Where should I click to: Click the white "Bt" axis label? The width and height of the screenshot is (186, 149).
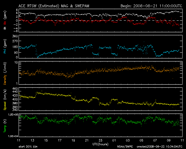point(5,28)
